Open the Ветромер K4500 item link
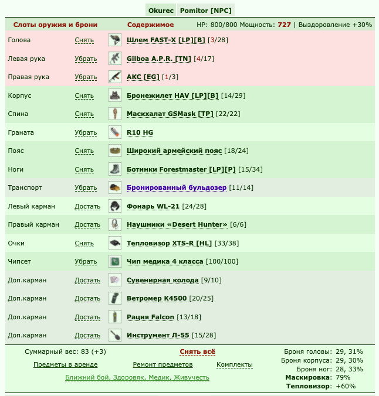Image resolution: width=379 pixels, height=396 pixels. pos(157,299)
